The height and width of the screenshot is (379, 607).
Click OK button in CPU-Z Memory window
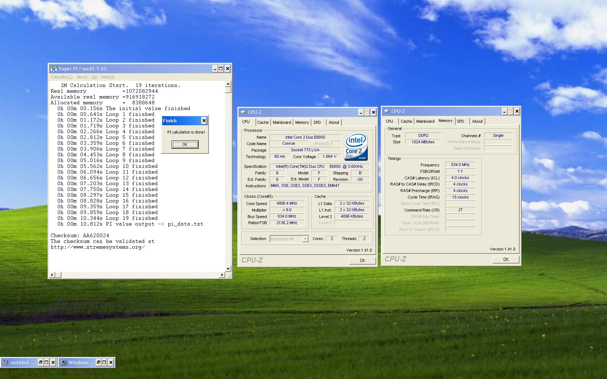(506, 259)
